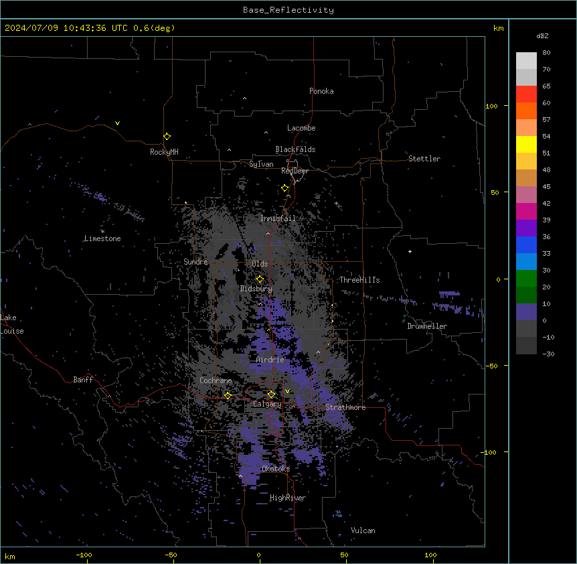This screenshot has width=577, height=564.
Task: Click the 100 tick on the right axis
Action: pos(491,106)
